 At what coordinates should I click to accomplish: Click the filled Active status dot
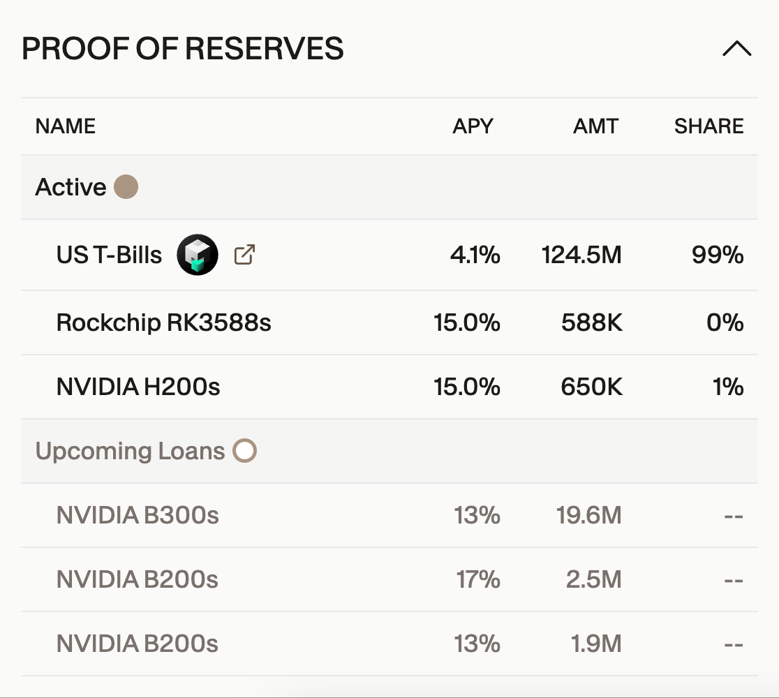tap(126, 187)
